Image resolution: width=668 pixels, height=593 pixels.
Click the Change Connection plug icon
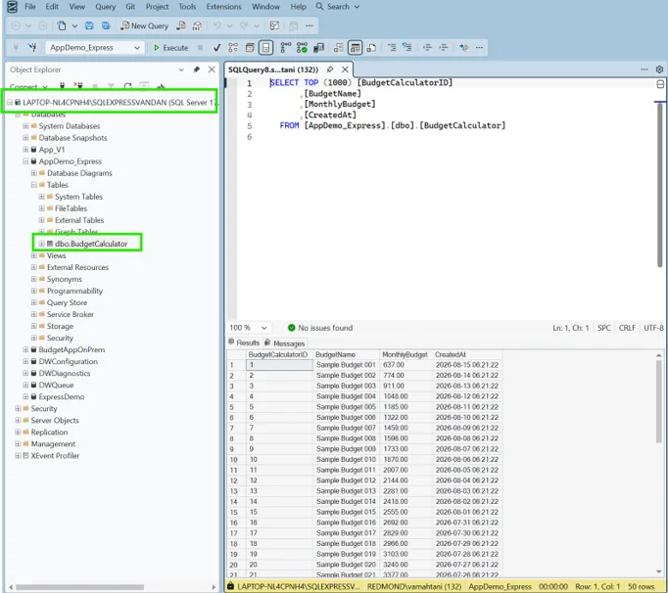pos(32,47)
